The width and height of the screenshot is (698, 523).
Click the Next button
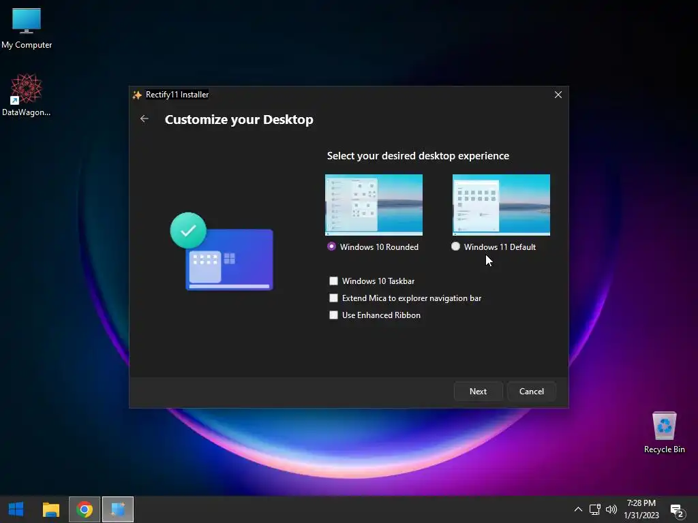(x=478, y=392)
